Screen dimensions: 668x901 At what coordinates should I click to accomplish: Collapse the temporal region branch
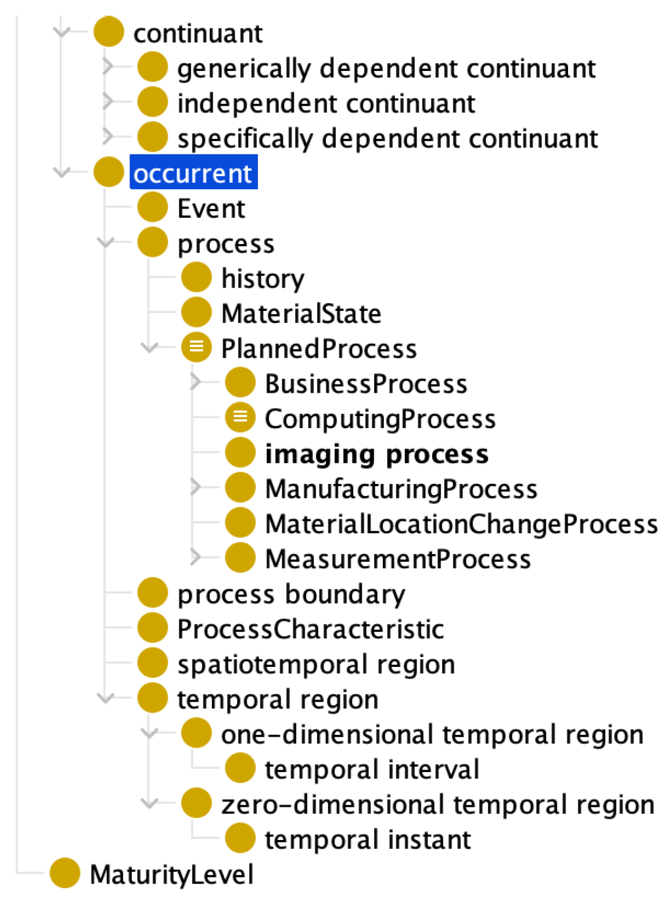tap(106, 698)
